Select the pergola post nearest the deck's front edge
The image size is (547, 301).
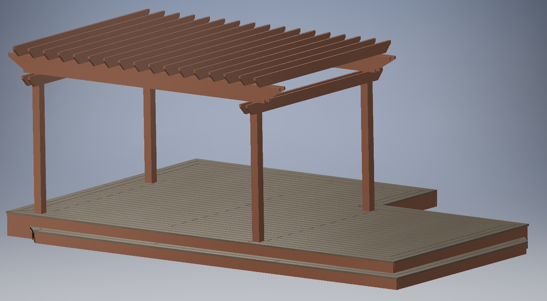click(x=257, y=177)
